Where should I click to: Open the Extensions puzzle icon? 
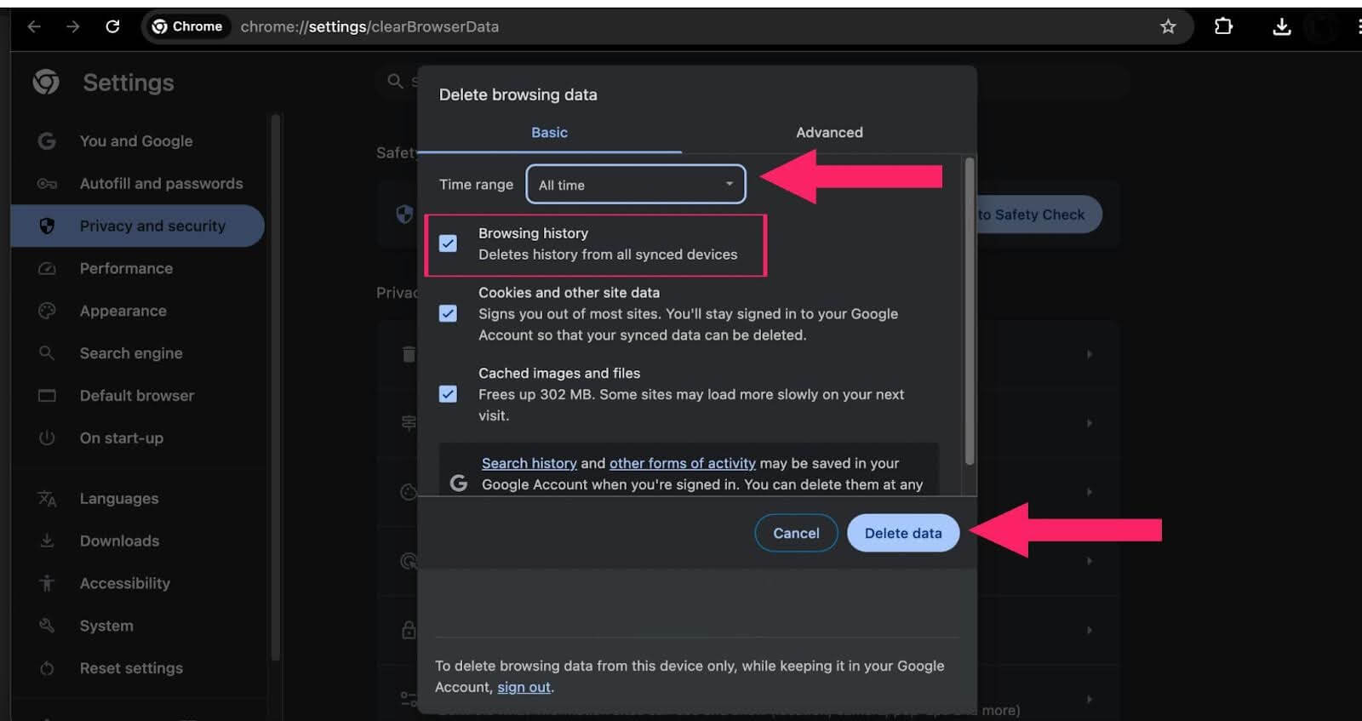(x=1223, y=26)
